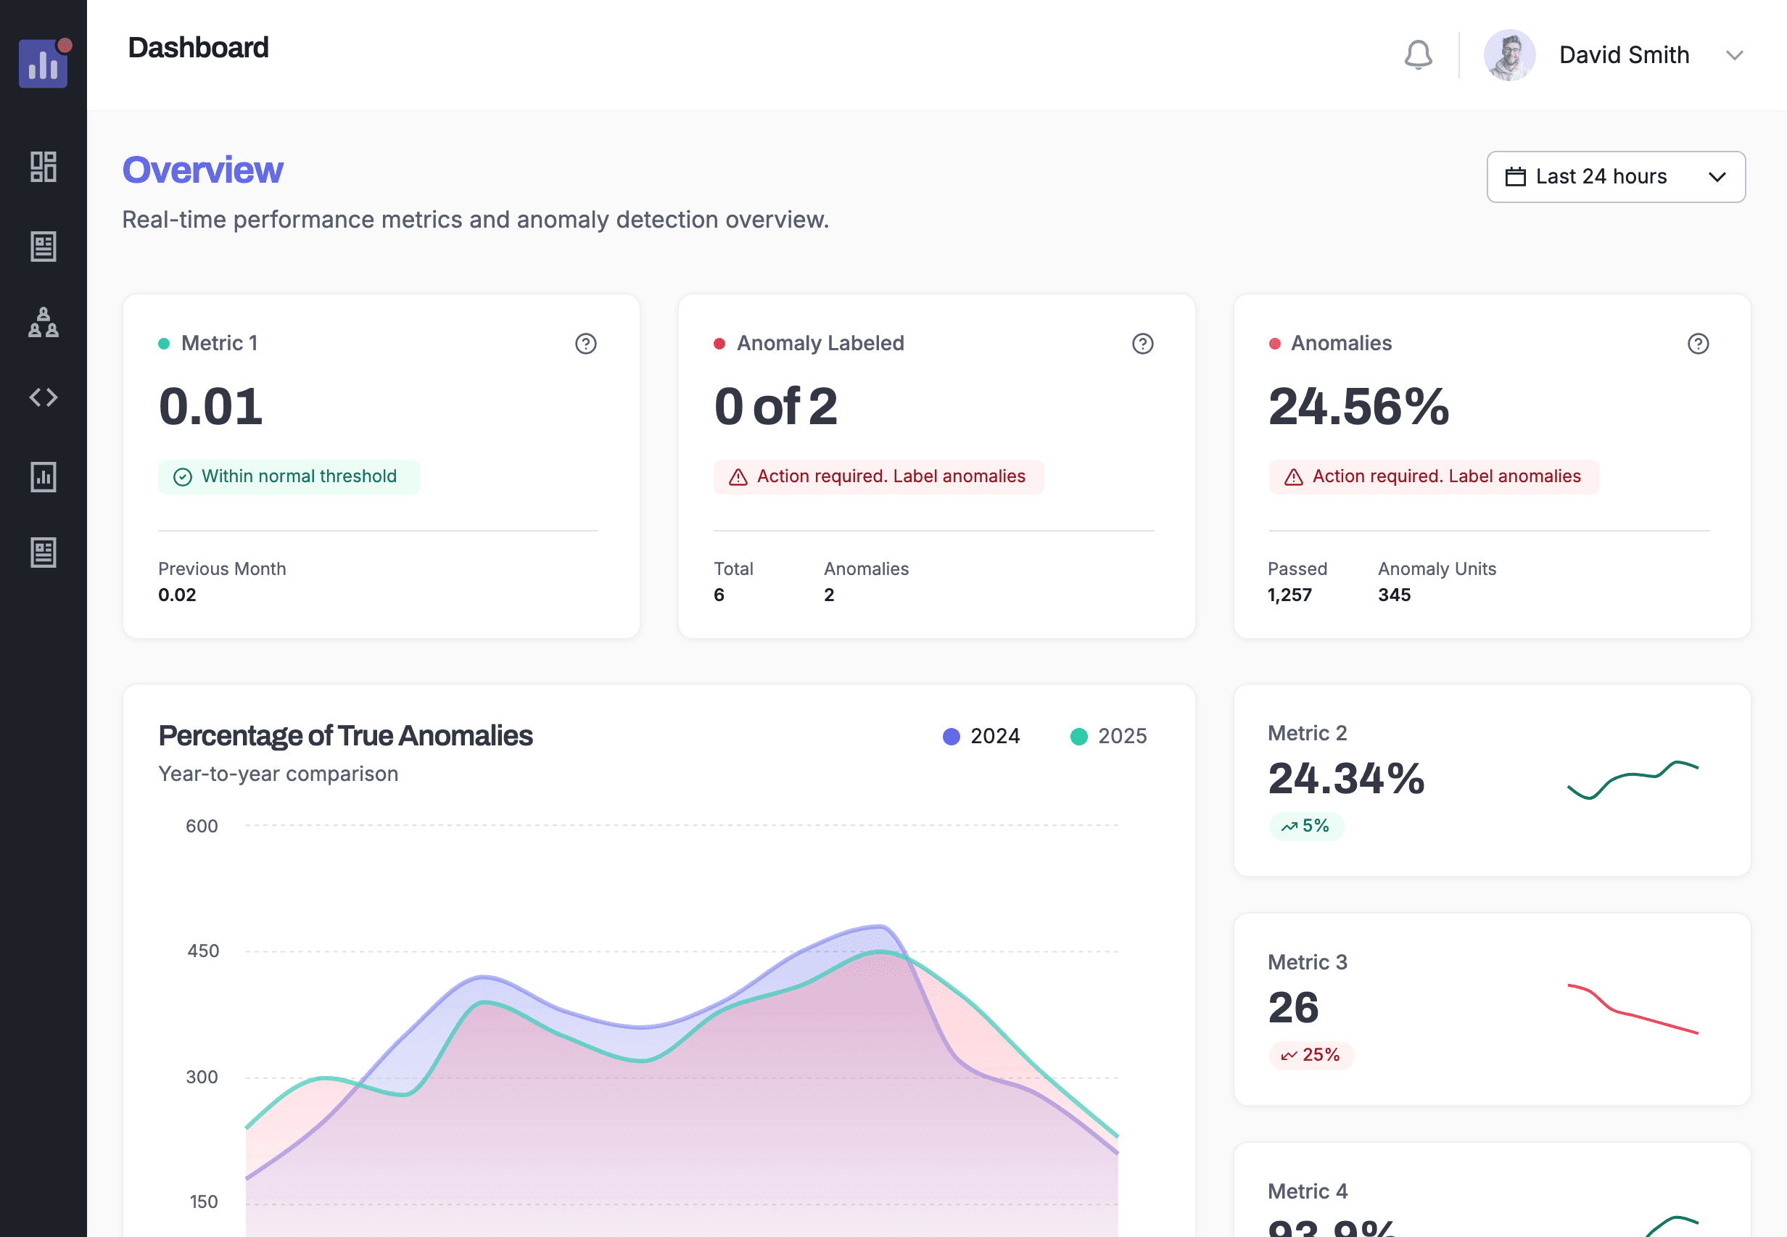The height and width of the screenshot is (1237, 1787).
Task: Click Metric 1 help question icon
Action: point(585,344)
